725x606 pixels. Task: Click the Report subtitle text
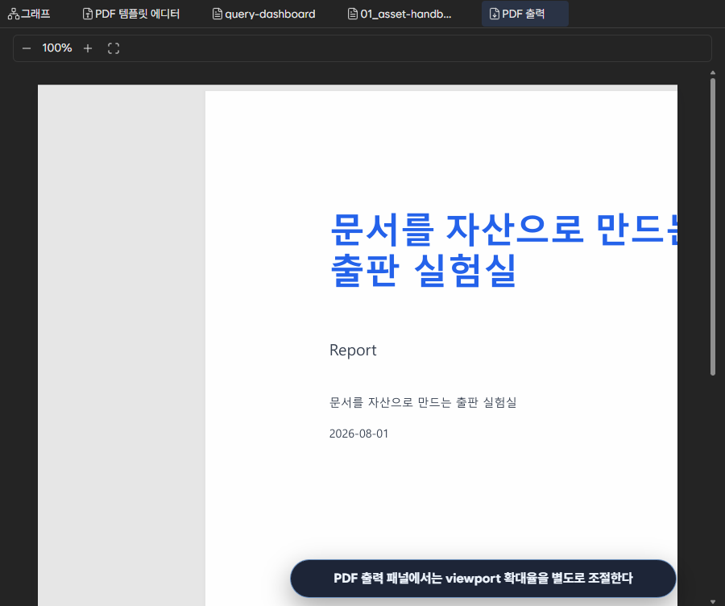coord(353,351)
